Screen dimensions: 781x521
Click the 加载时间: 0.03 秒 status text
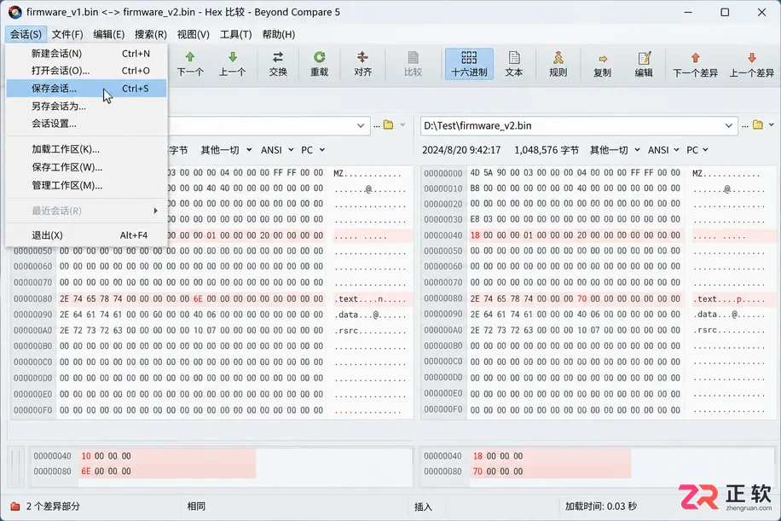coord(601,507)
